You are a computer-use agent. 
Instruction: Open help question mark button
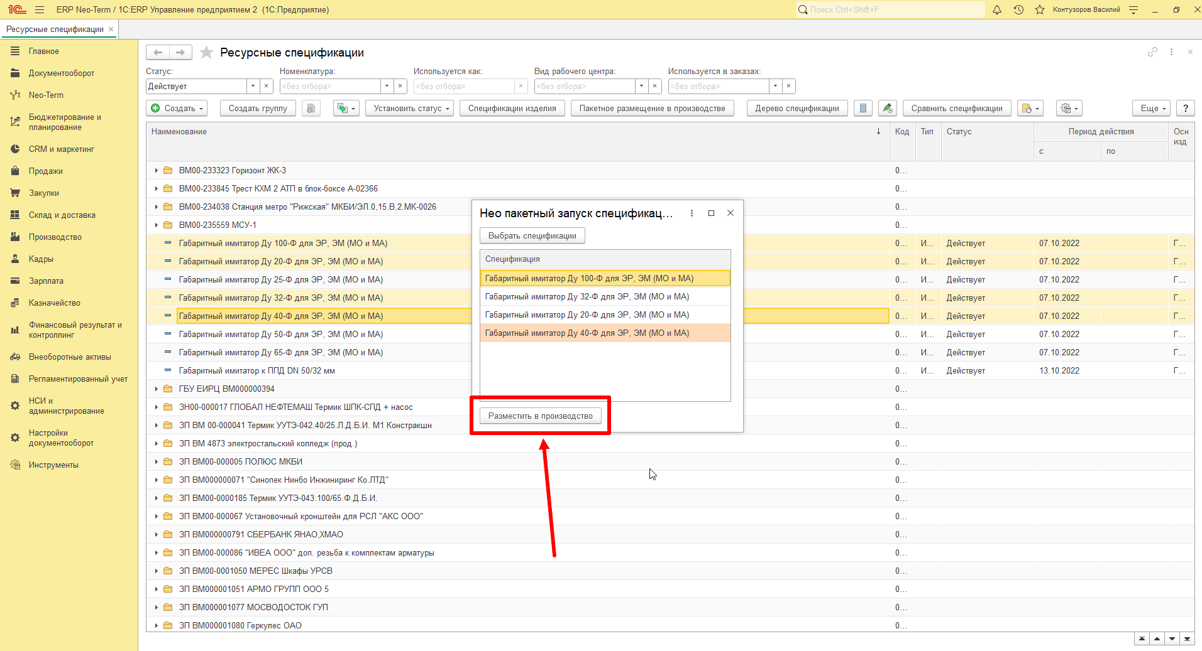1186,109
